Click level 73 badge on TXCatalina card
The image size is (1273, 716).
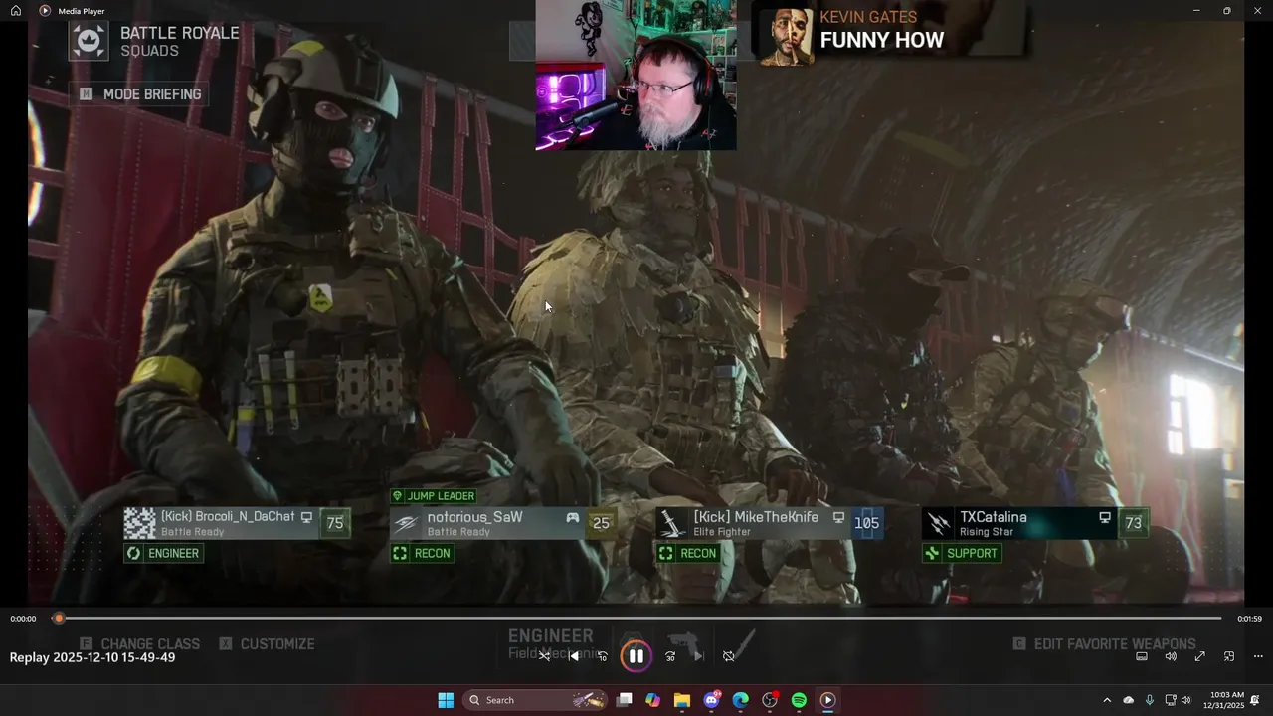tap(1133, 523)
